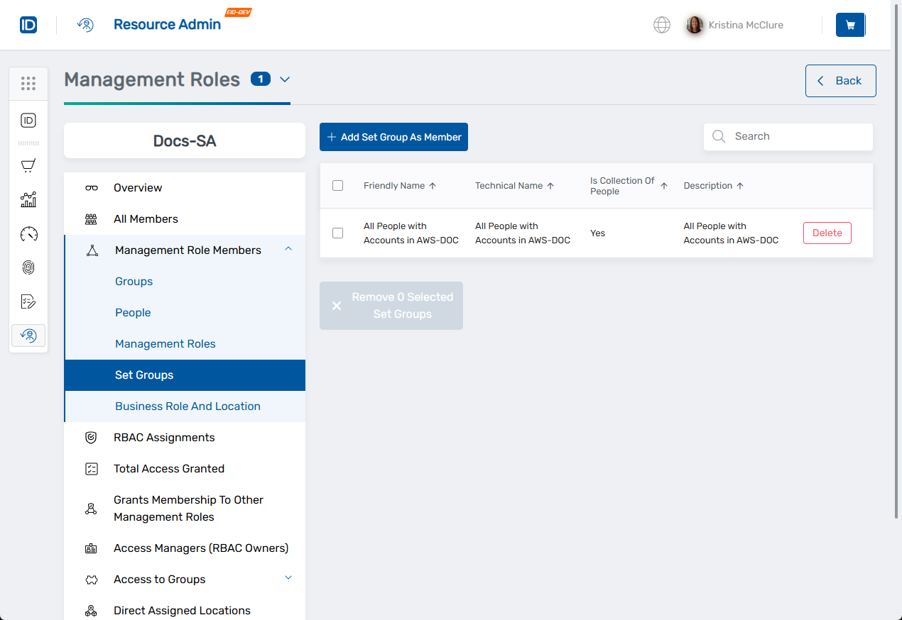Select Business Role And Location in the menu
This screenshot has width=902, height=620.
pos(188,406)
